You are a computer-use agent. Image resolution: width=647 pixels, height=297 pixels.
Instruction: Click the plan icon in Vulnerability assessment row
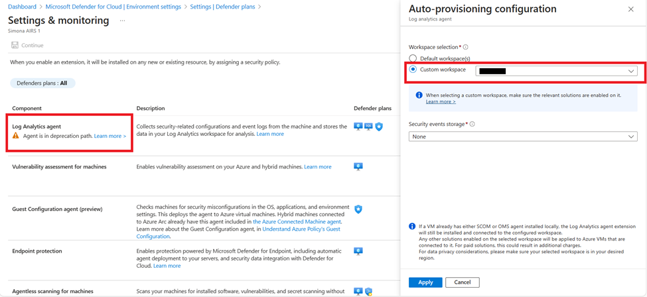(358, 166)
